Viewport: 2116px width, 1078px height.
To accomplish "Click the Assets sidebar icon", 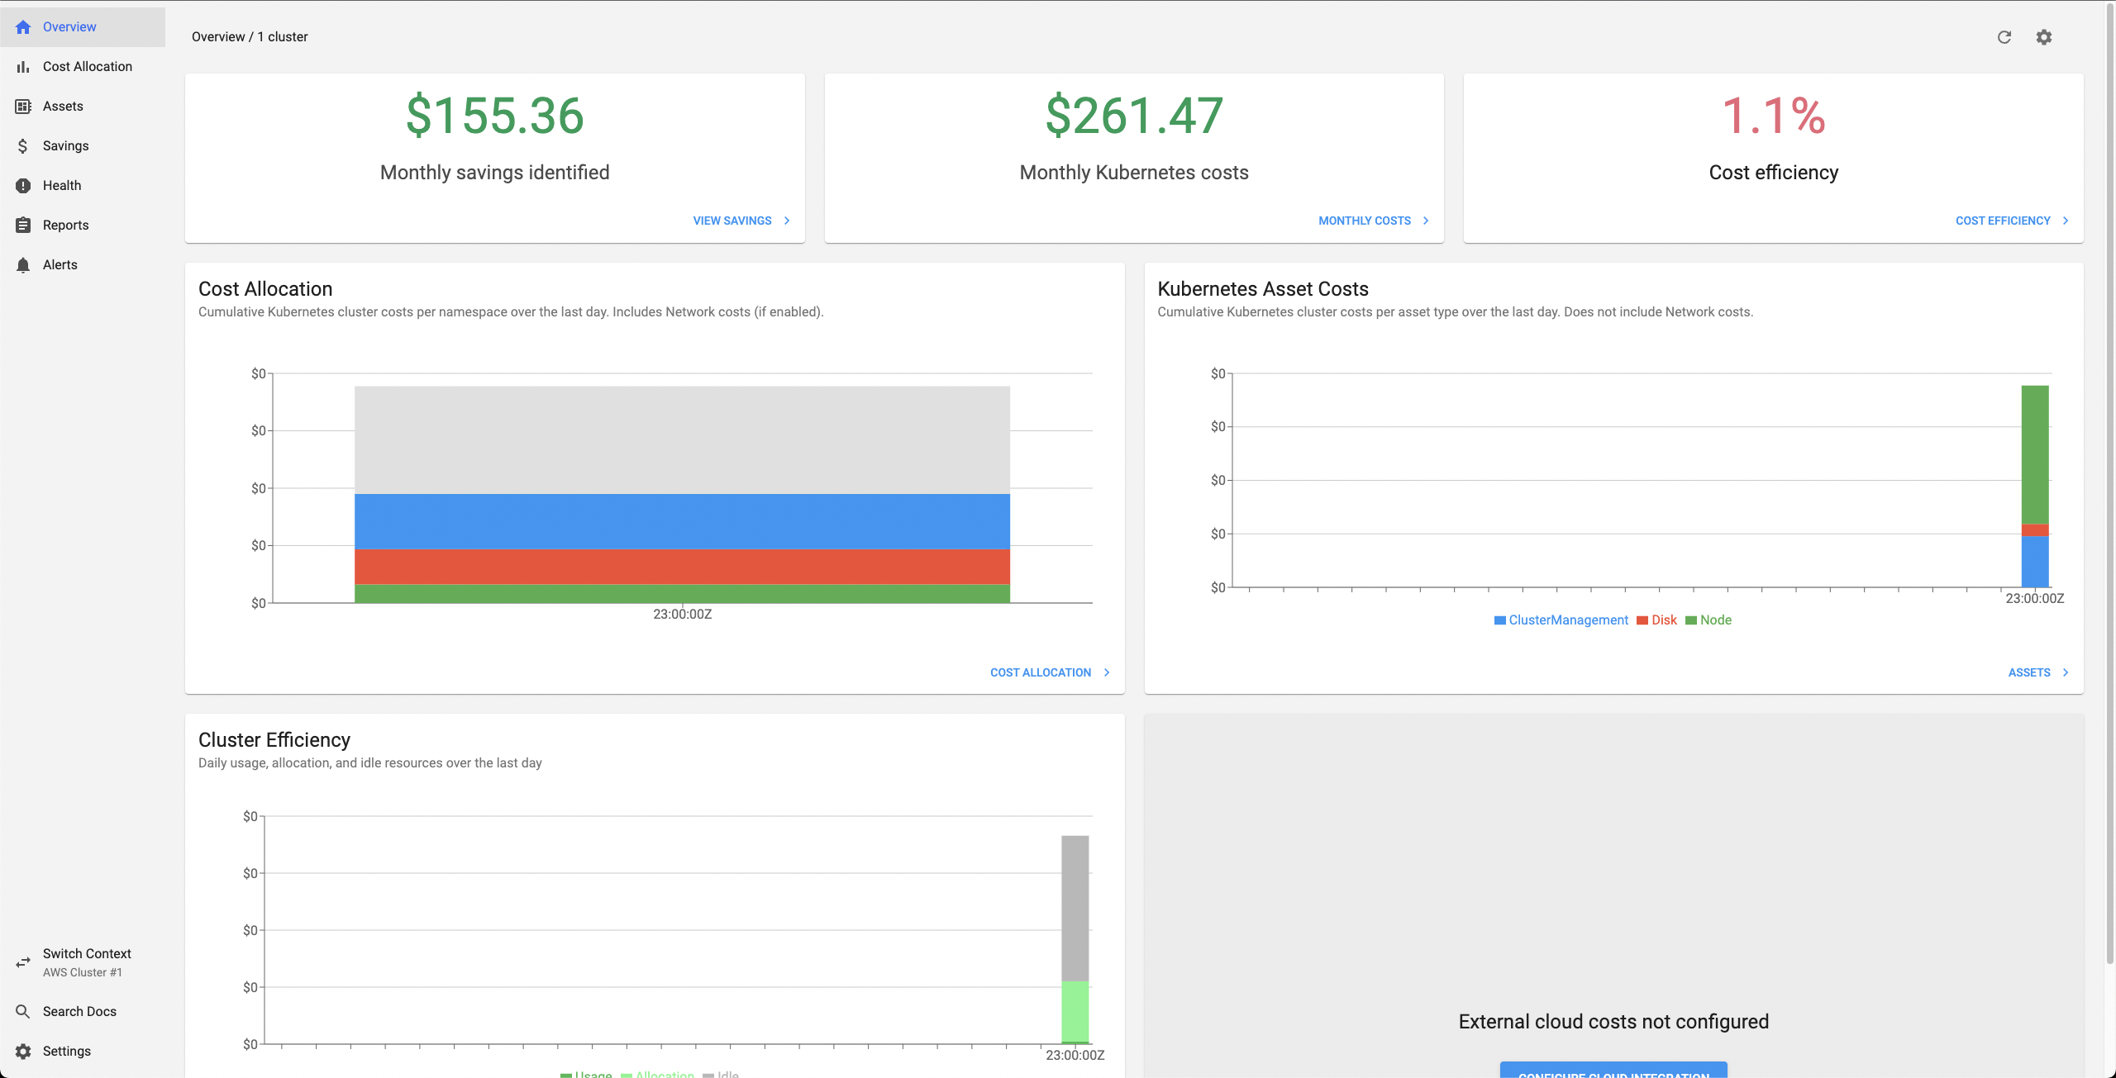I will click(x=23, y=107).
